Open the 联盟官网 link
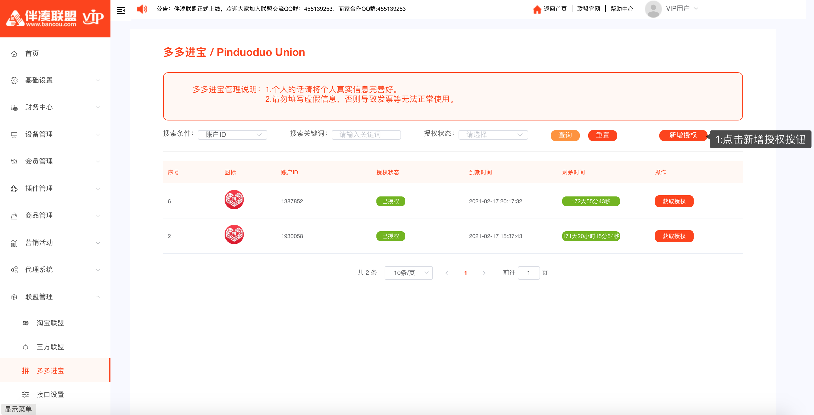 [x=588, y=9]
